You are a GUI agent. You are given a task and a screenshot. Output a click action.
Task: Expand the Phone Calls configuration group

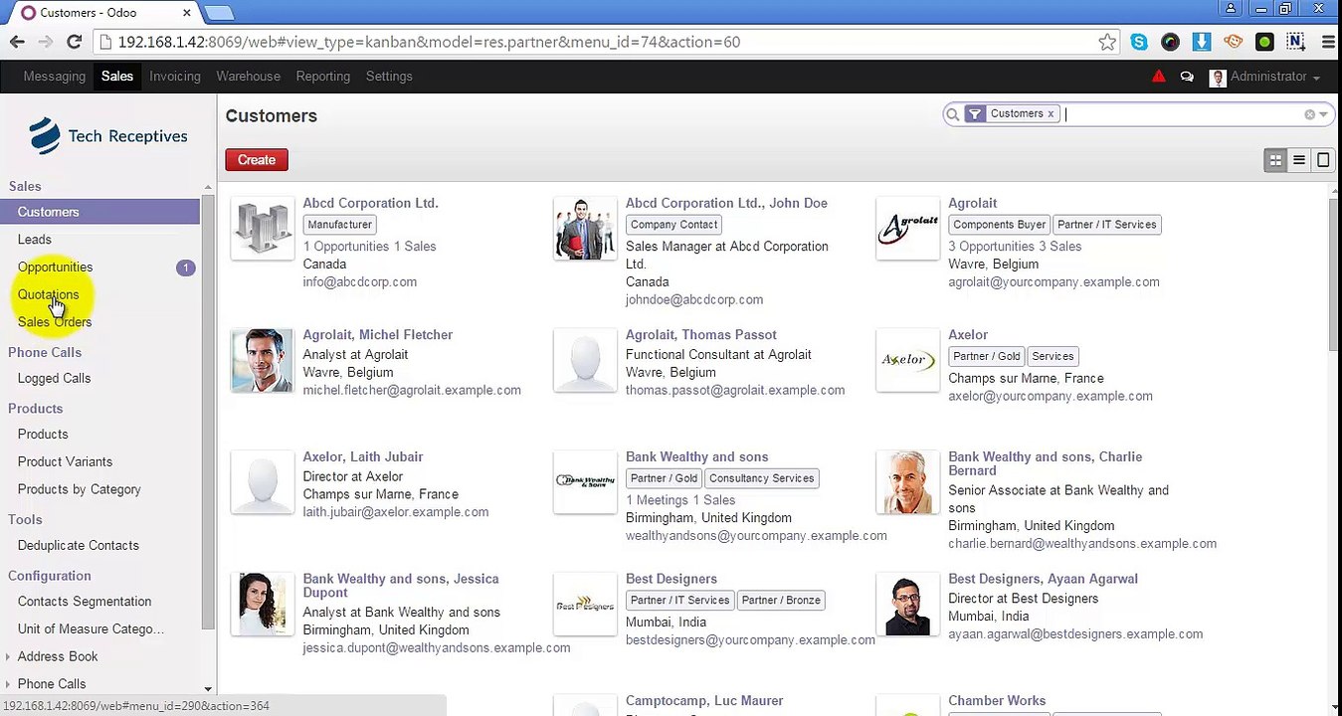[51, 684]
